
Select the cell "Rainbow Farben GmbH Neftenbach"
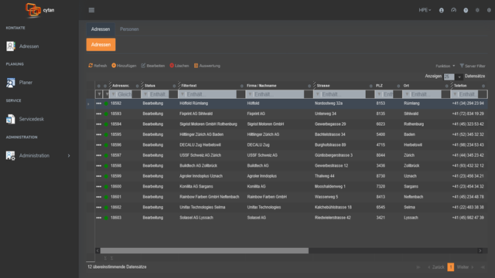210,197
